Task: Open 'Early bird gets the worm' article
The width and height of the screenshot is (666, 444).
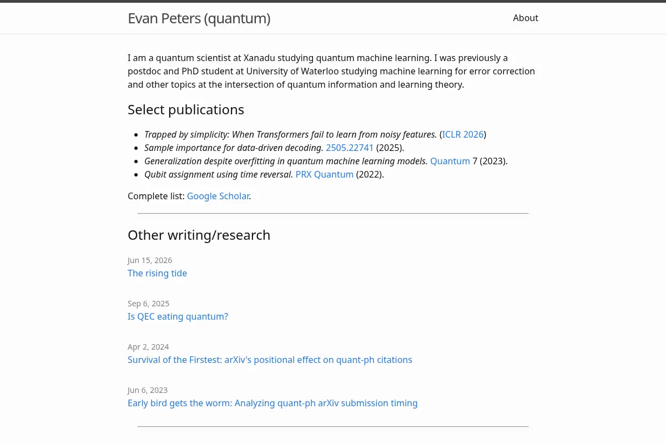Action: click(x=273, y=403)
